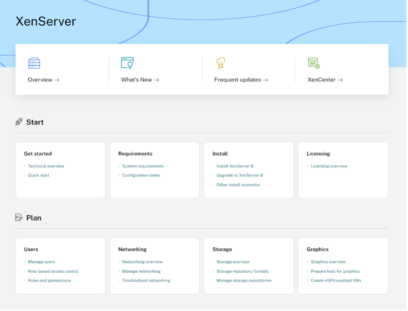The width and height of the screenshot is (408, 311).
Task: Open Configuration limits link
Action: 141,175
